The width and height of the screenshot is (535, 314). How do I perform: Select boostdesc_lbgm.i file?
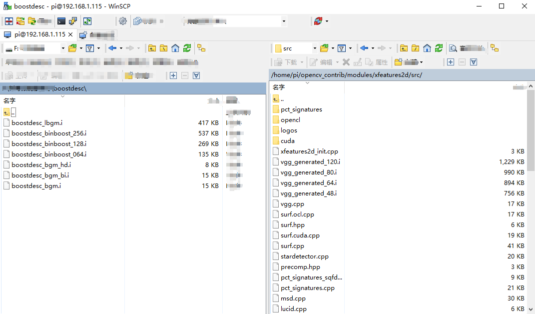(37, 122)
